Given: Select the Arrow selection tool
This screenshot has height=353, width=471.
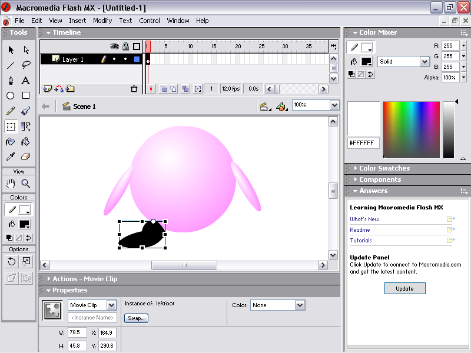Looking at the screenshot, I should coord(11,50).
